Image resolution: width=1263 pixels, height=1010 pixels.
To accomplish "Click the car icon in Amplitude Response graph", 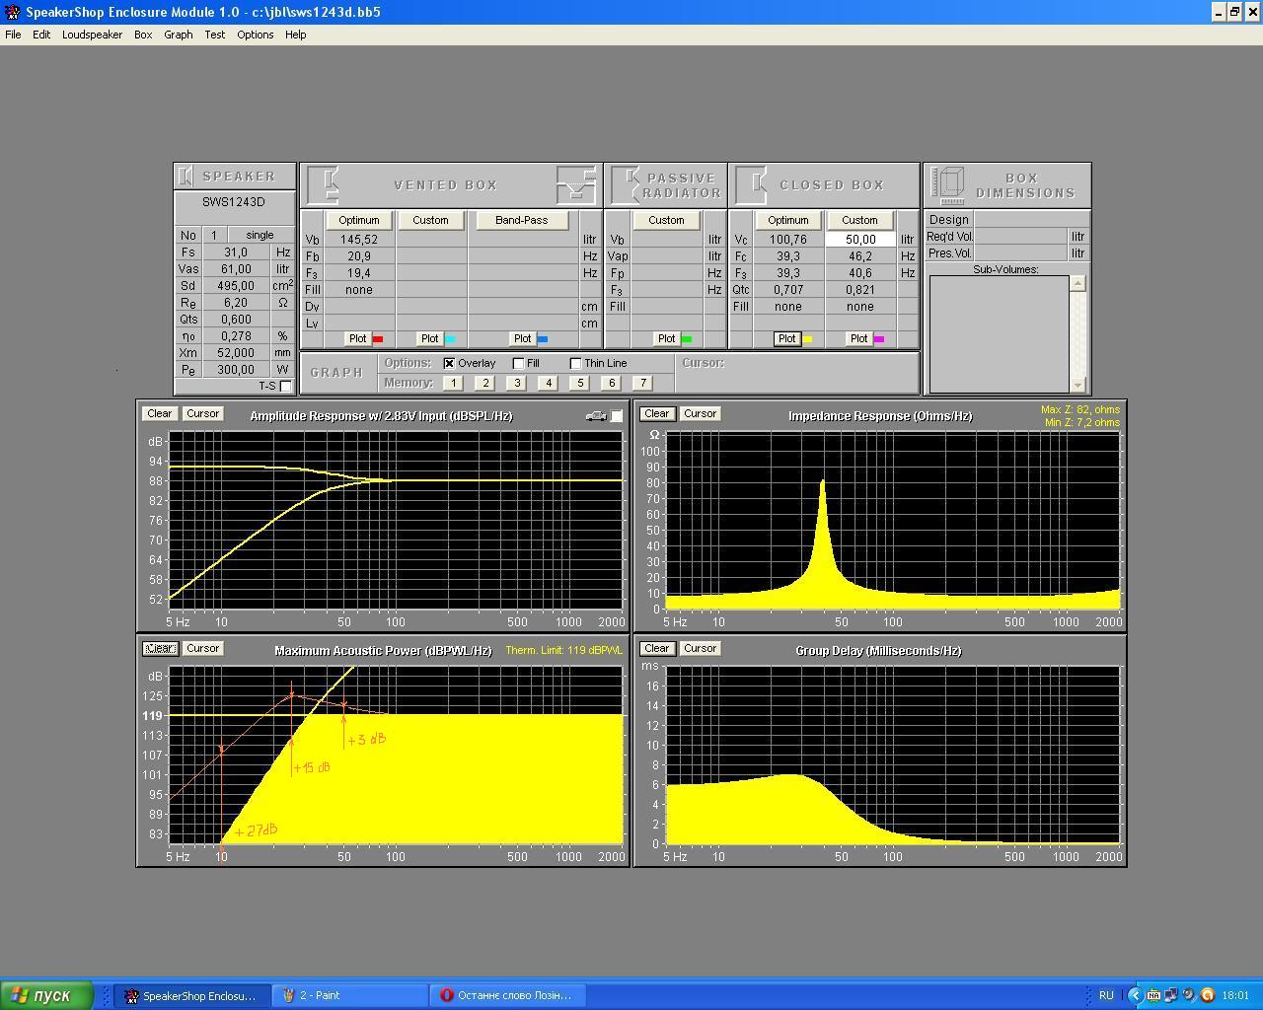I will pos(595,416).
